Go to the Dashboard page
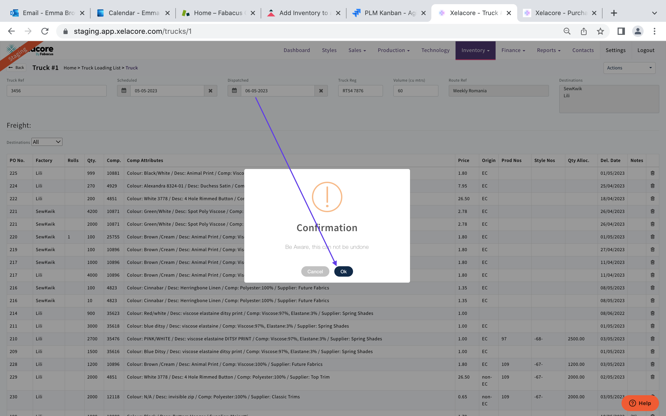The image size is (666, 416). 297,50
